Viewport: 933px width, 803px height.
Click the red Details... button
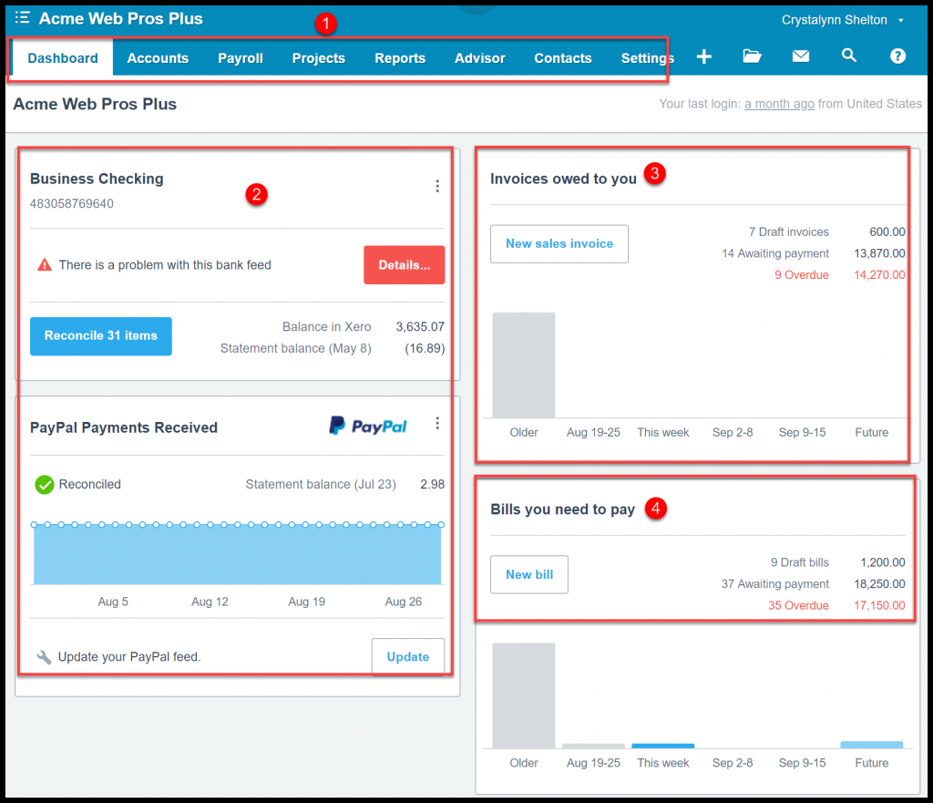click(404, 265)
